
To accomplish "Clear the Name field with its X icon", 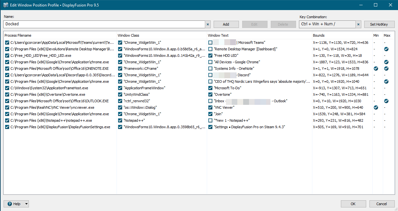I will click(x=208, y=24).
